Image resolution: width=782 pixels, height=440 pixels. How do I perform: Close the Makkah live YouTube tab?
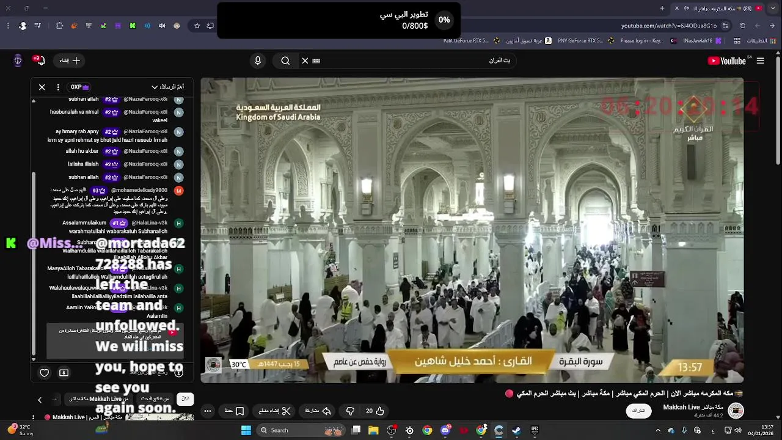point(676,9)
